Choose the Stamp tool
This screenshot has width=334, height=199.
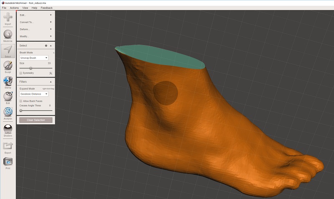click(x=8, y=81)
